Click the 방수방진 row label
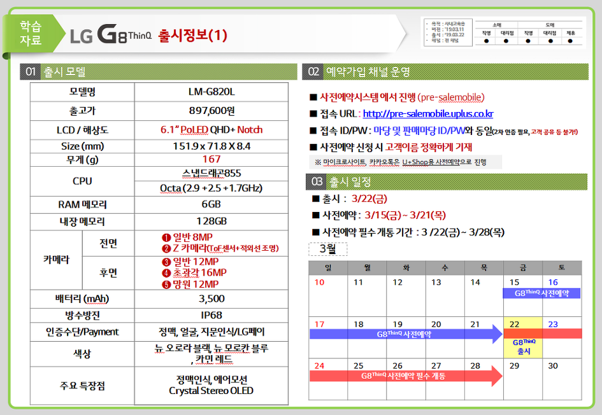 (82, 315)
